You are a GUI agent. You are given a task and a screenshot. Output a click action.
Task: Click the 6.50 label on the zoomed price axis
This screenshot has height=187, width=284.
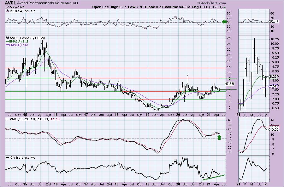(x=275, y=108)
